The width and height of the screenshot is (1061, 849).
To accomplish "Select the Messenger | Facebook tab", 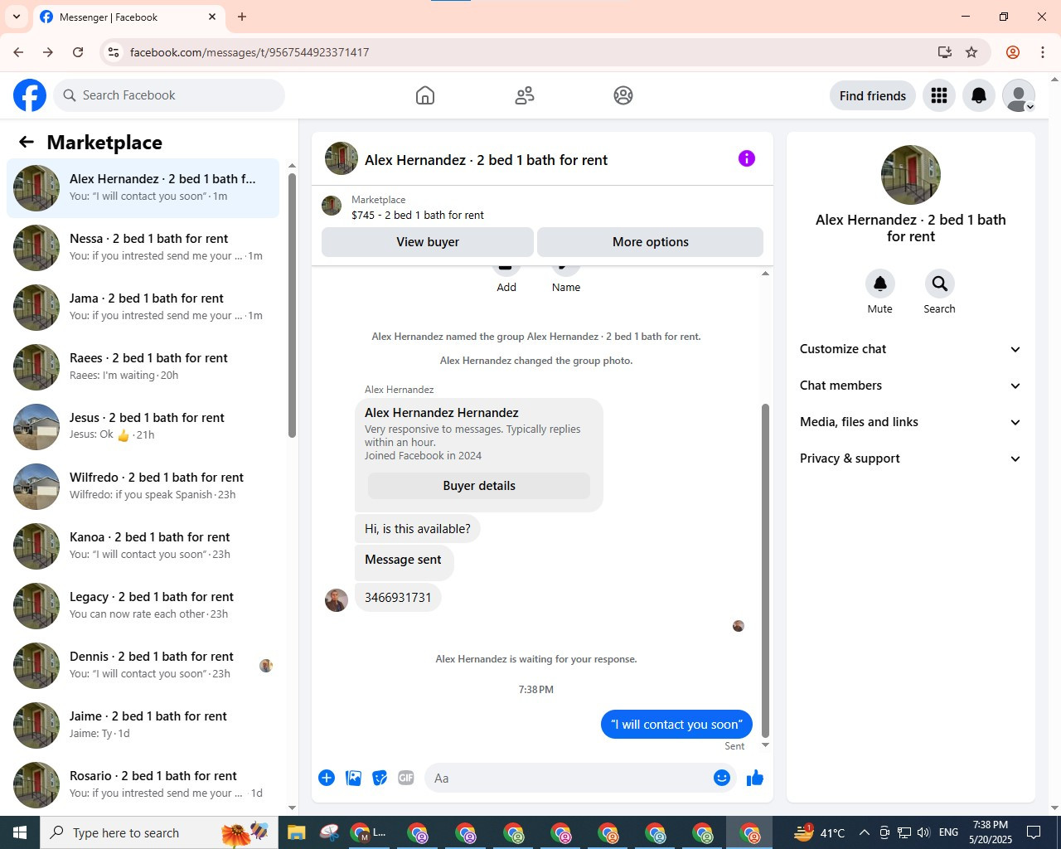I will (128, 17).
